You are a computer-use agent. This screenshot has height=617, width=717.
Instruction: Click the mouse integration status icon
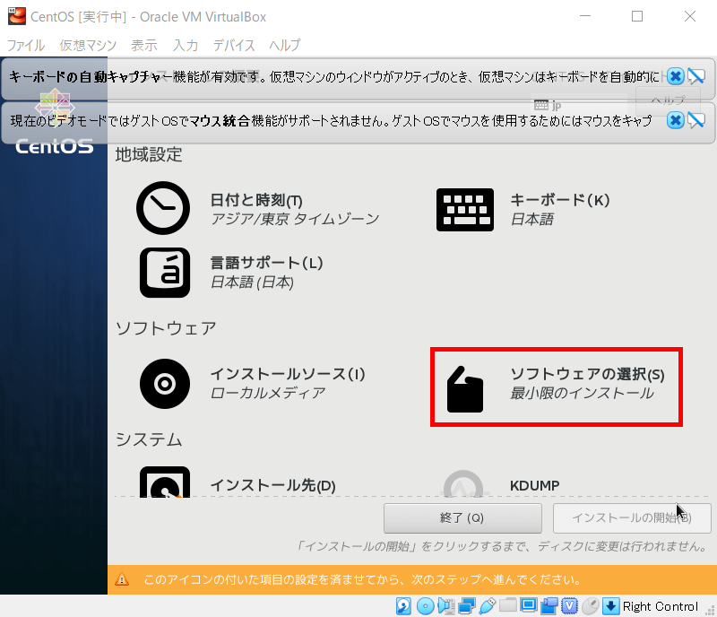coord(591,606)
